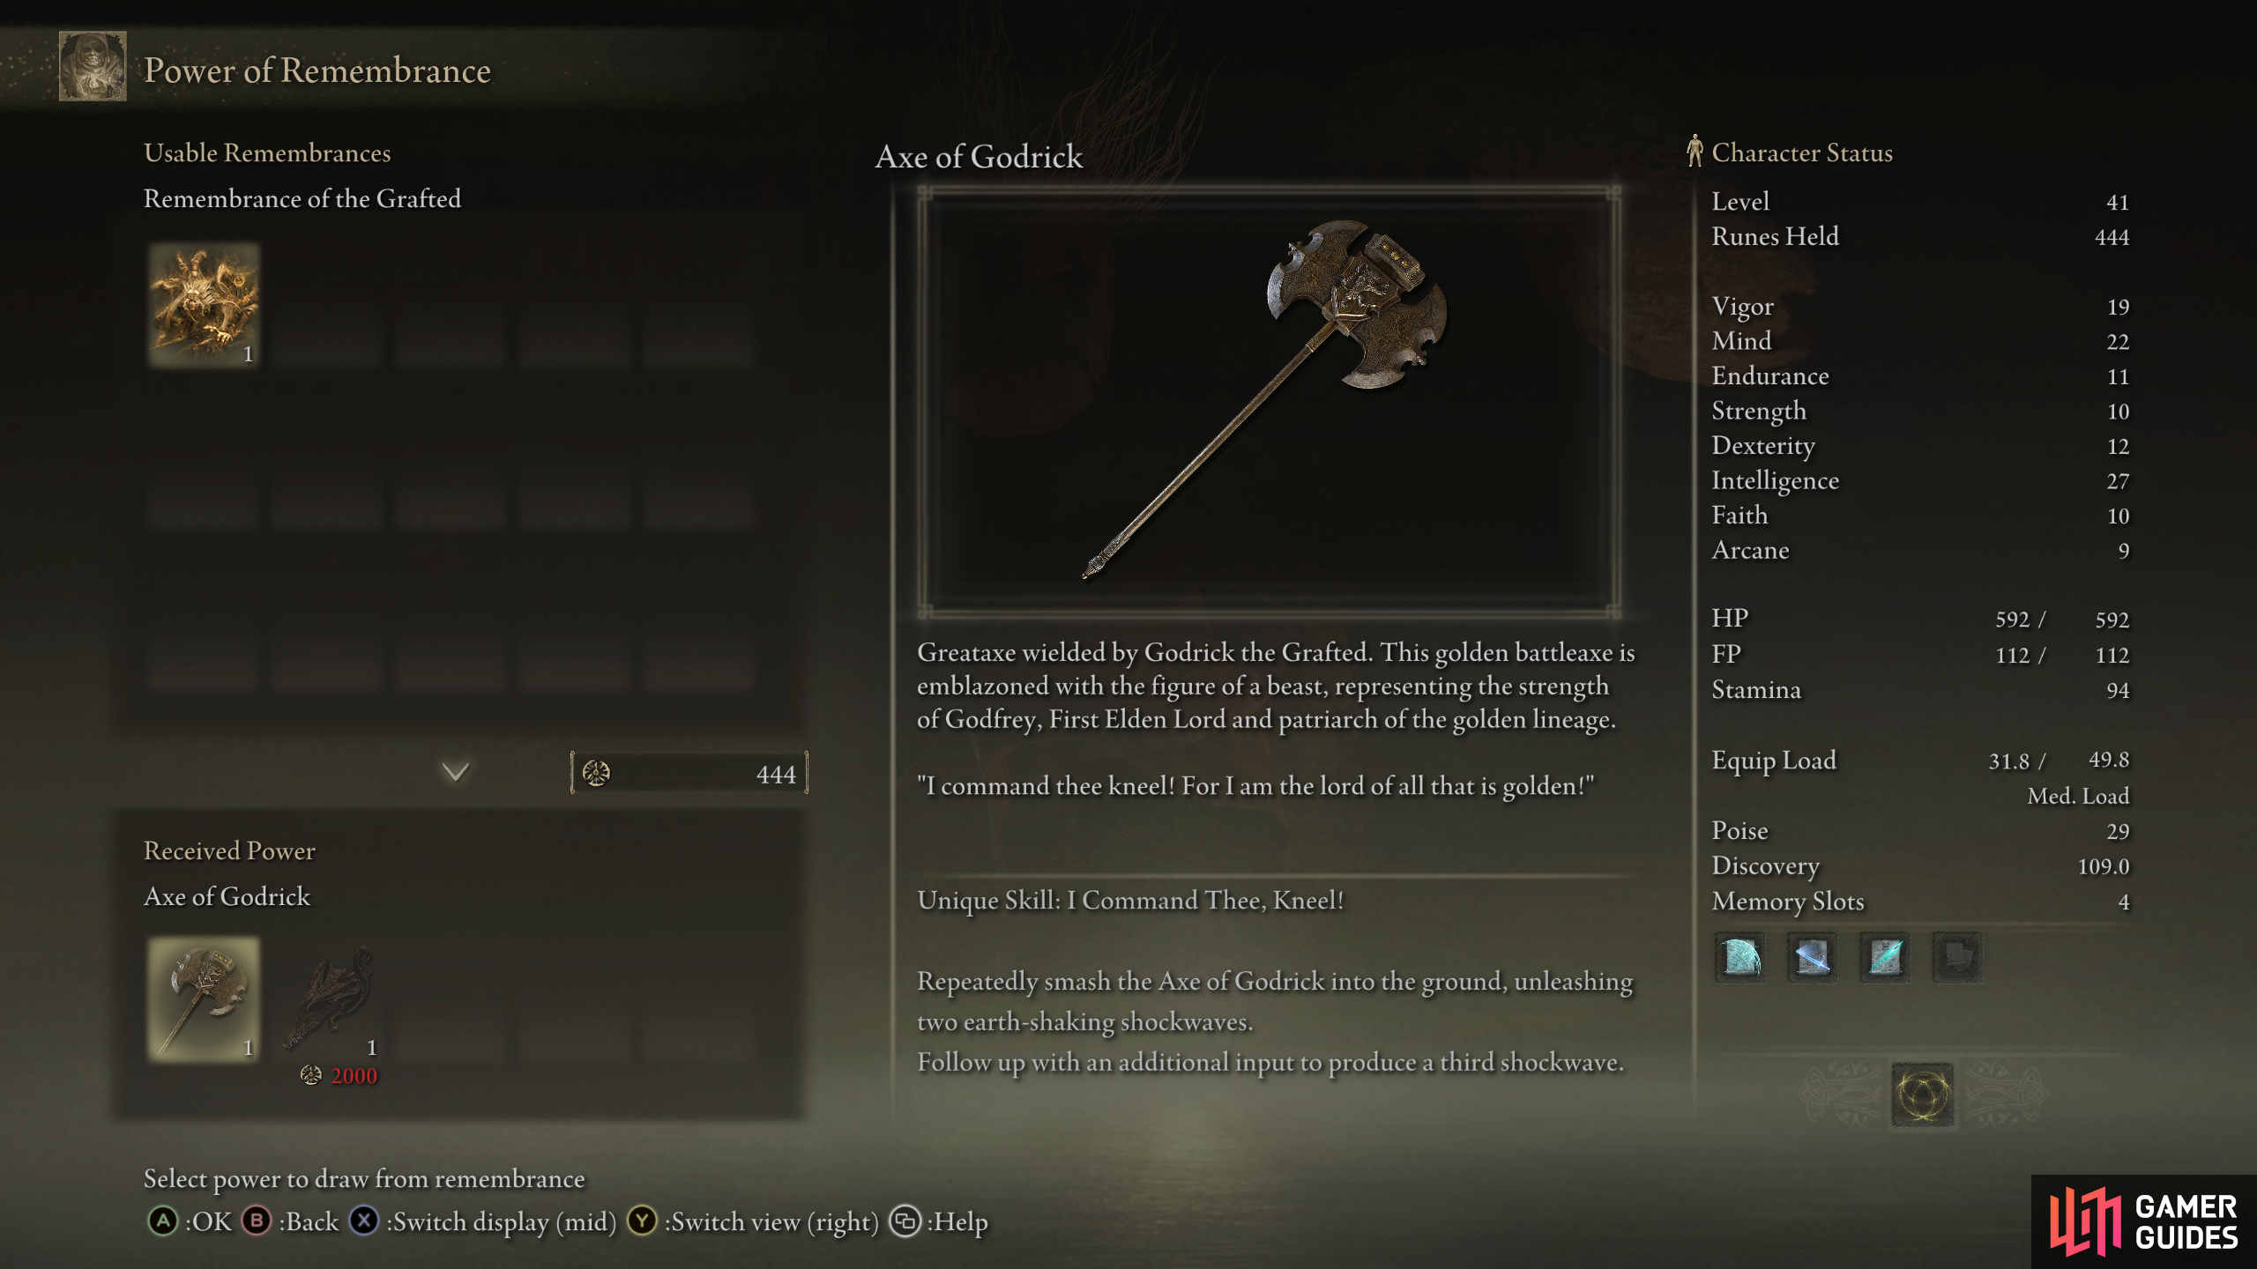Viewport: 2257px width, 1269px height.
Task: Select the Grafted Dragon power icon
Action: click(x=328, y=998)
